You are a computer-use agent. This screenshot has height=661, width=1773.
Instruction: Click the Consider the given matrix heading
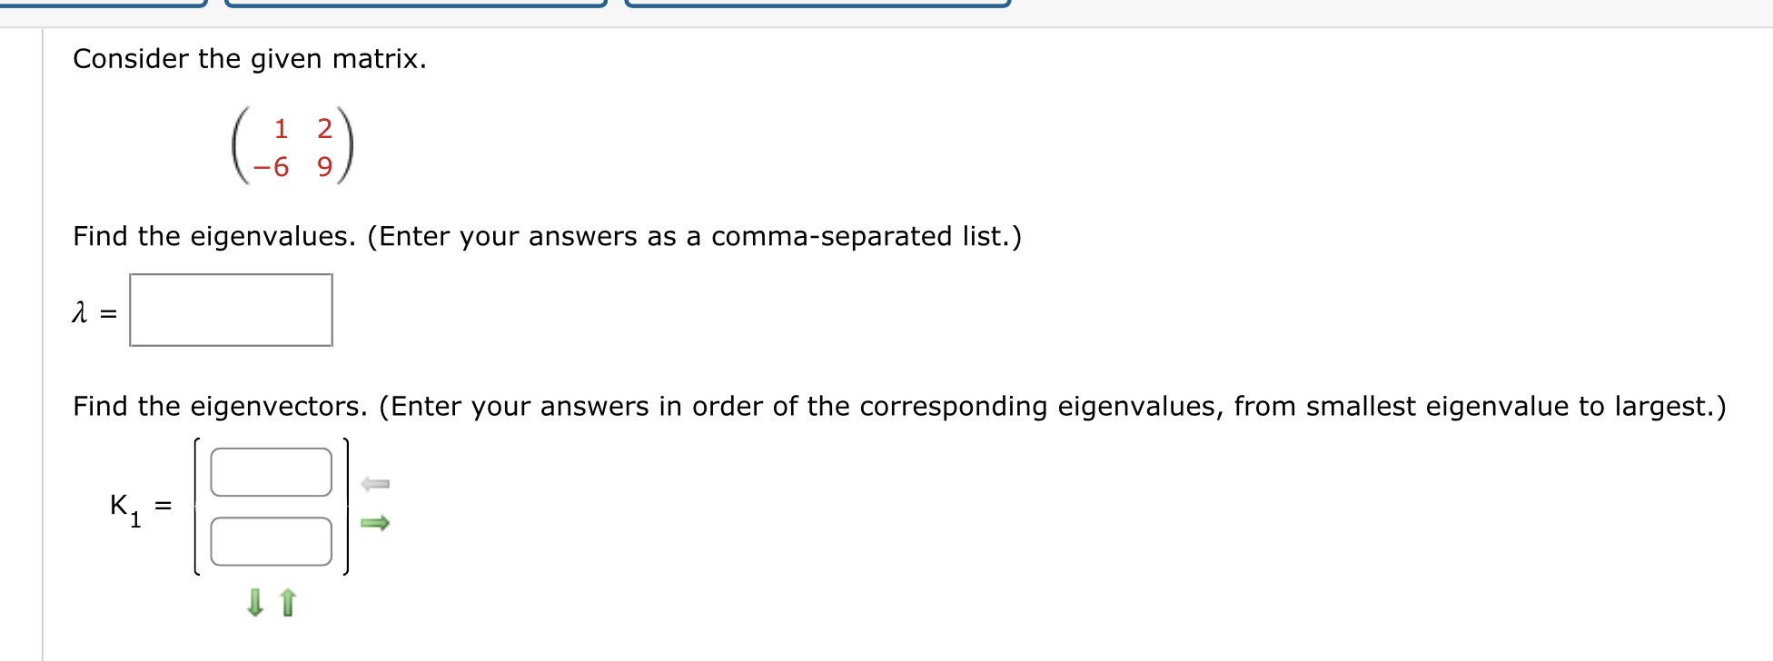(250, 58)
